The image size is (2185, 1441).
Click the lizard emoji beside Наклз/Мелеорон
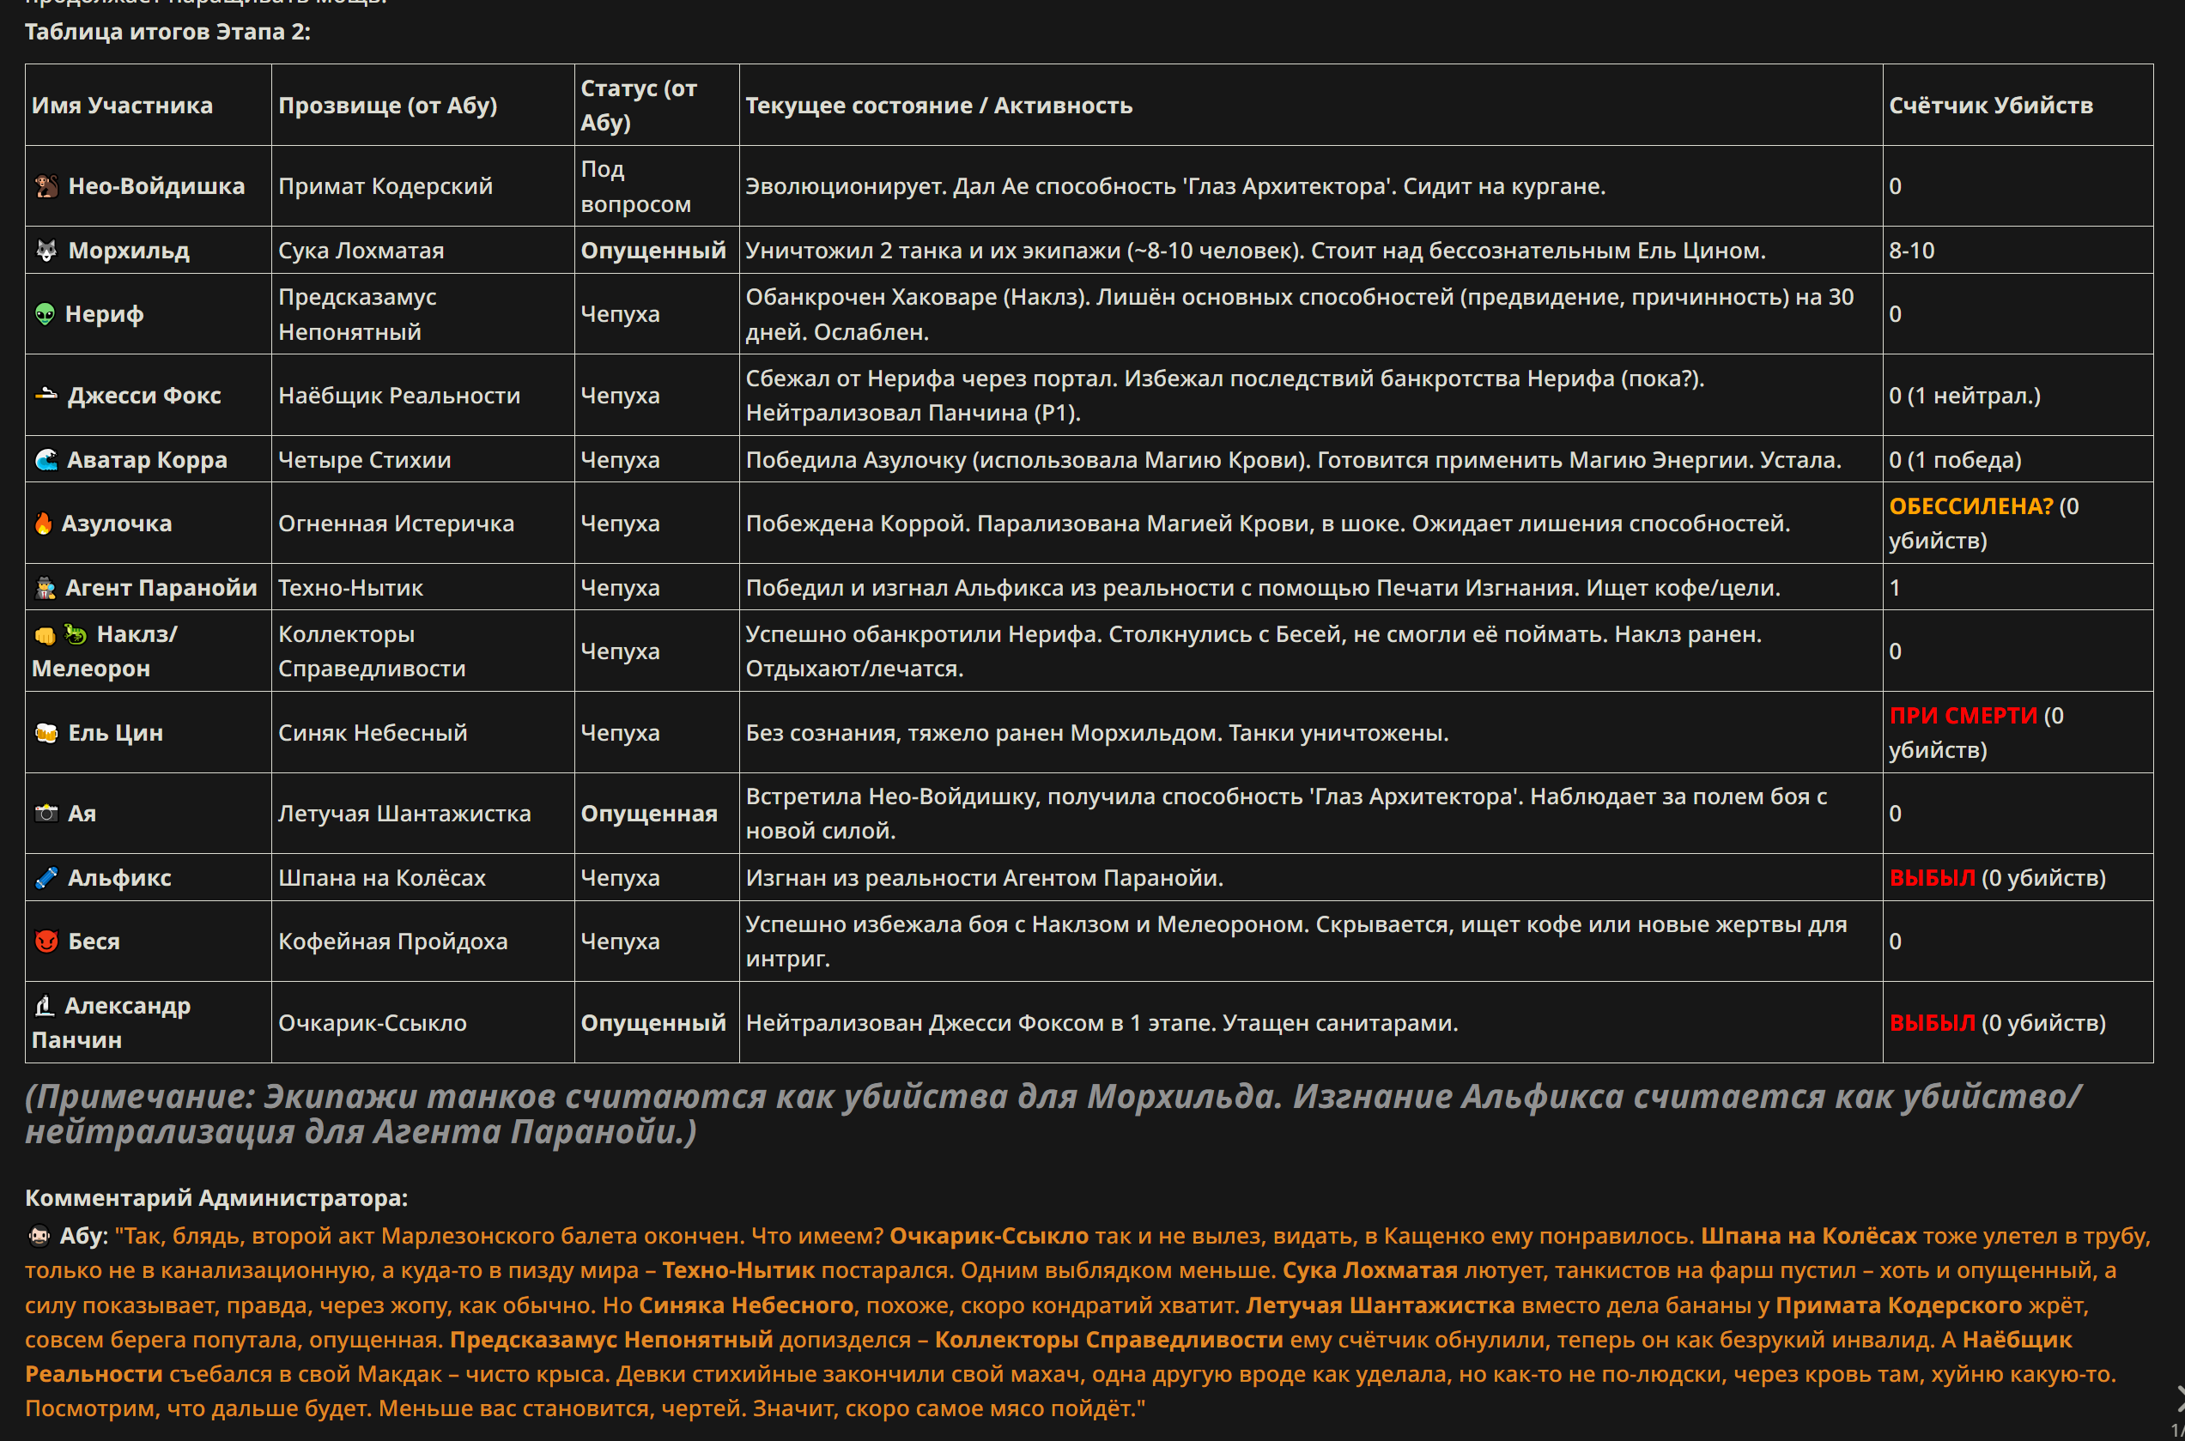coord(75,634)
